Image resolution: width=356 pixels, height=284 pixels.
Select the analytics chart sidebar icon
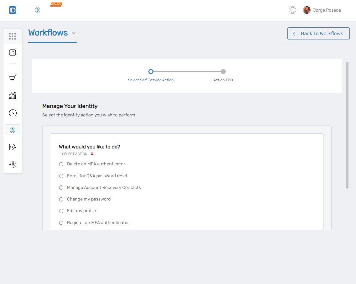(13, 95)
